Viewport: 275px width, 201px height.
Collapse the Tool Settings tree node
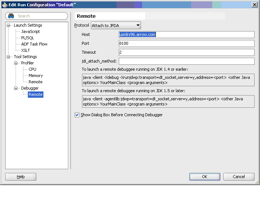8,57
